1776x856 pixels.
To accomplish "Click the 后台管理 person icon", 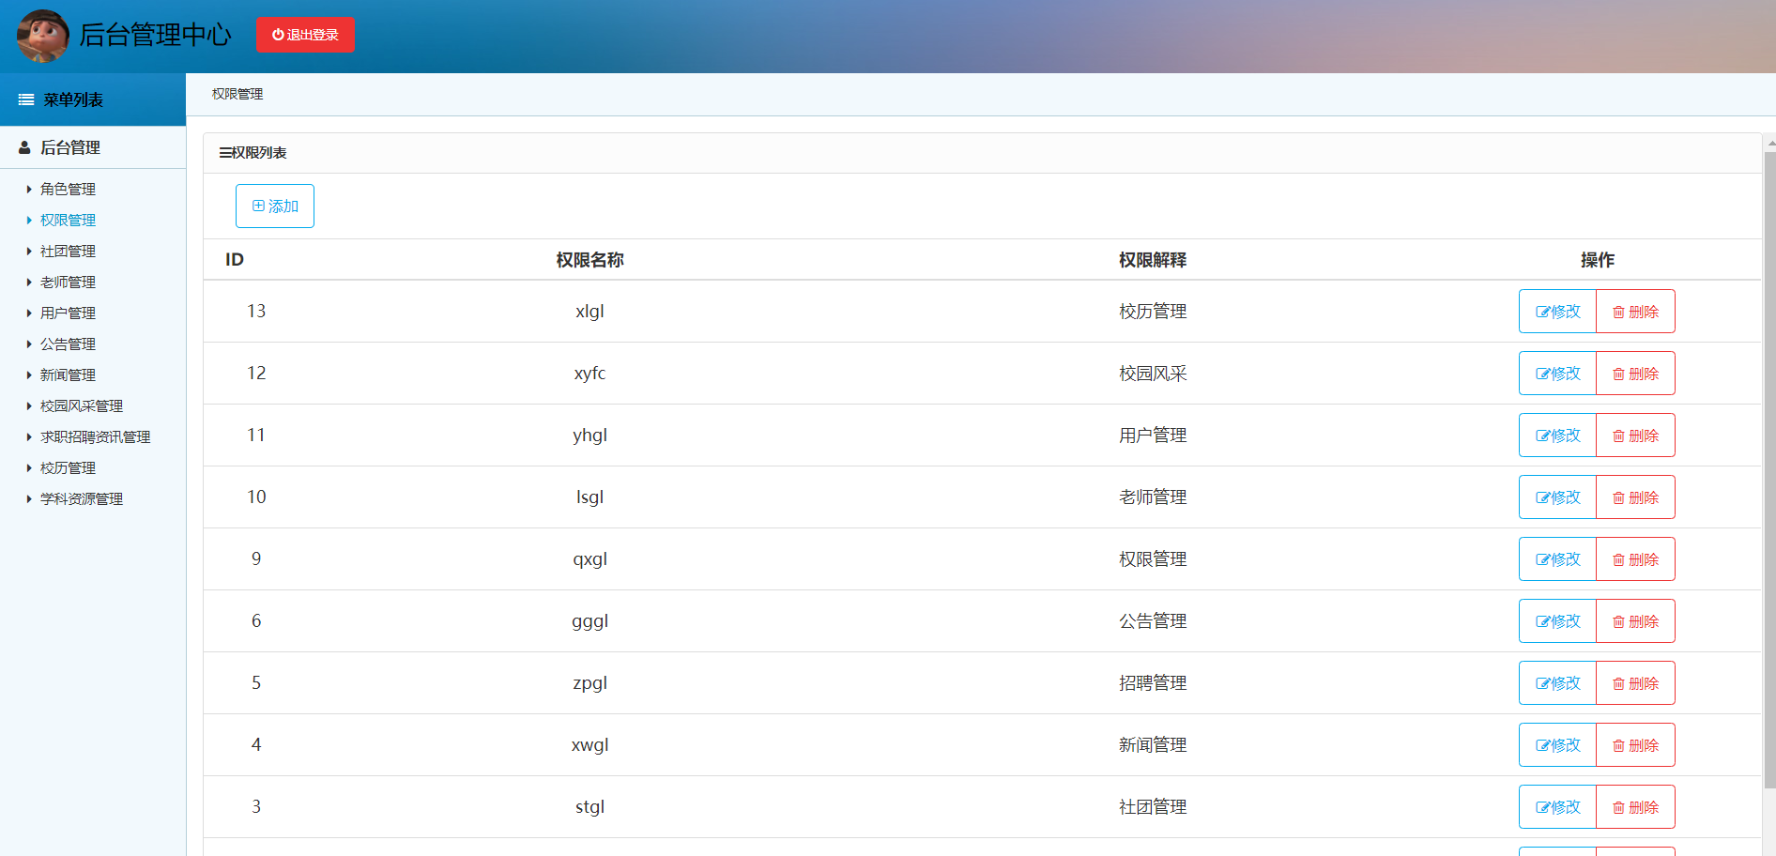I will point(24,147).
